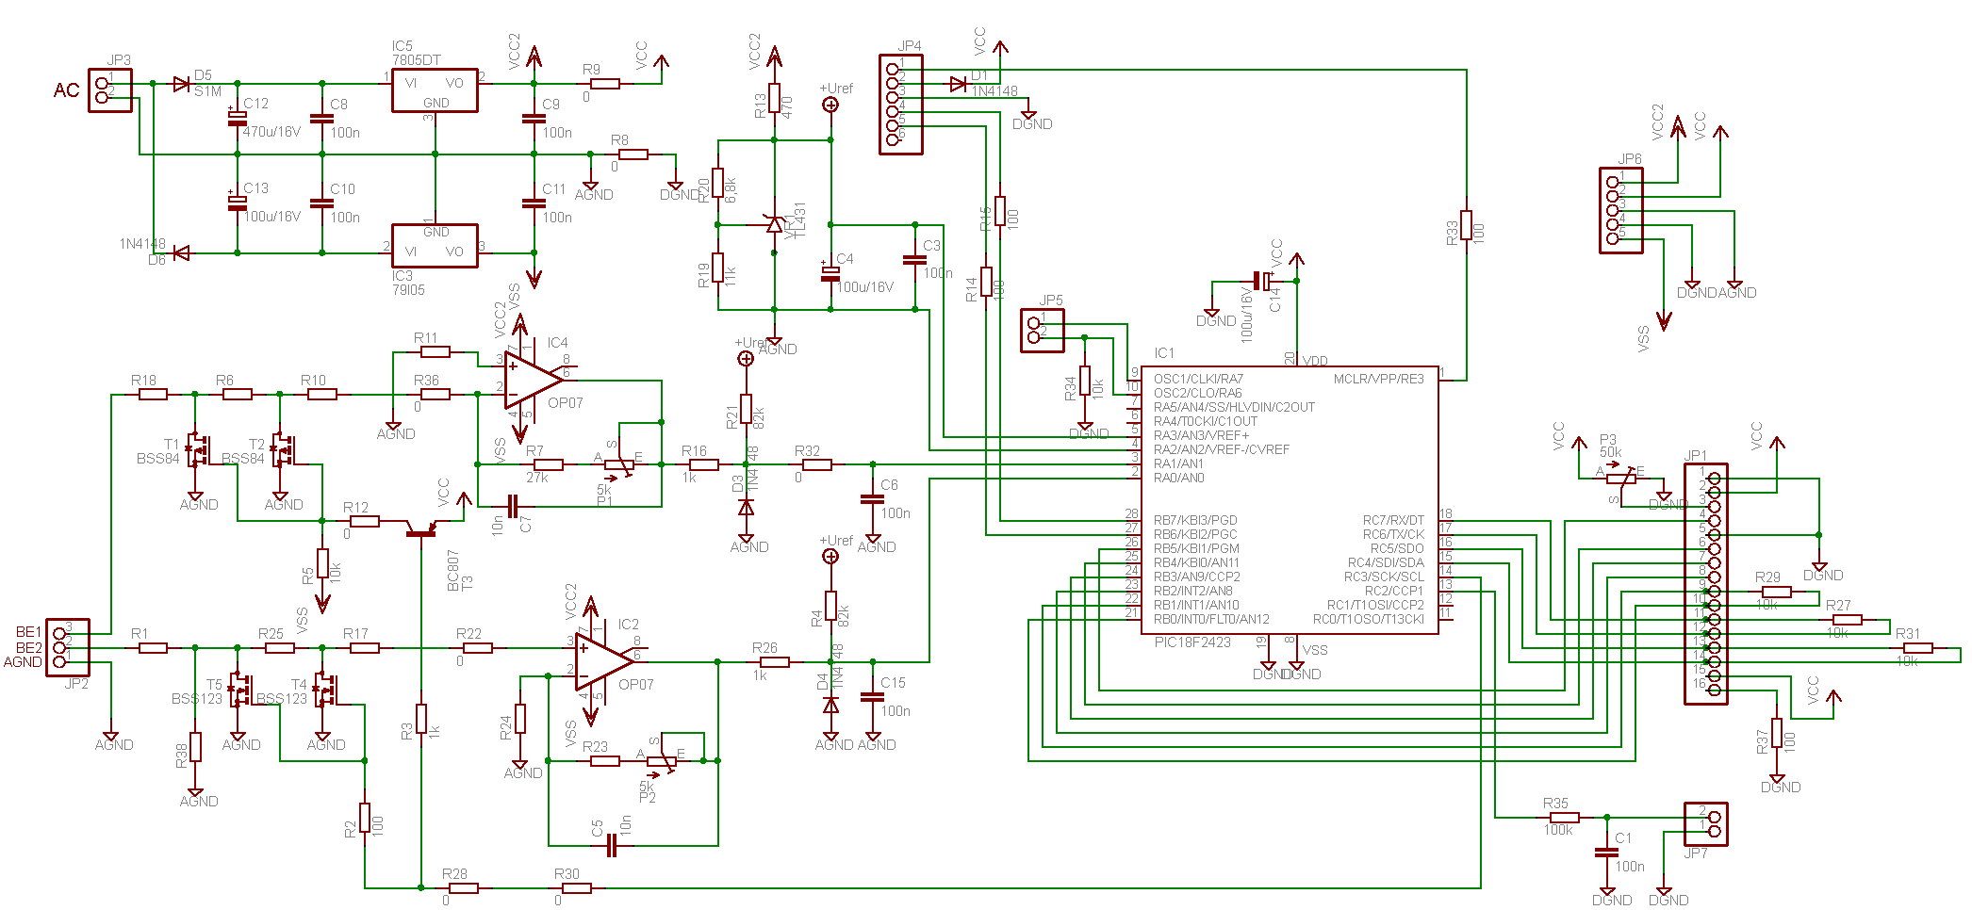This screenshot has height=910, width=1972.
Task: Click the D5 diode symbol
Action: pyautogui.click(x=181, y=84)
